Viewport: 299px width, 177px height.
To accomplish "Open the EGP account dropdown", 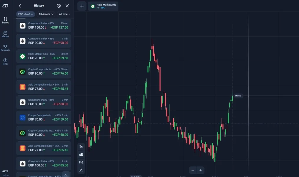I will [25, 14].
